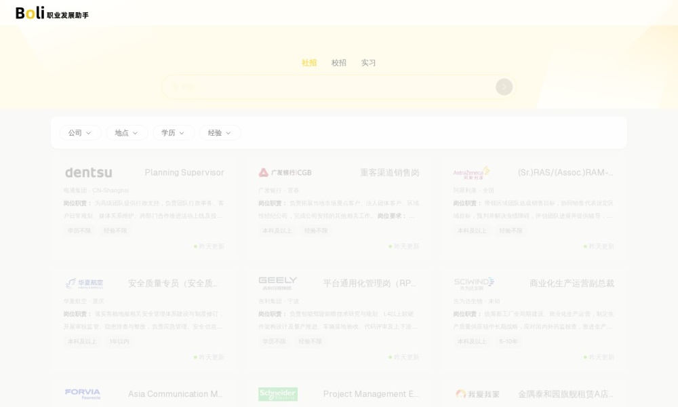Open the Asia Communication M... job listing

tap(176, 394)
